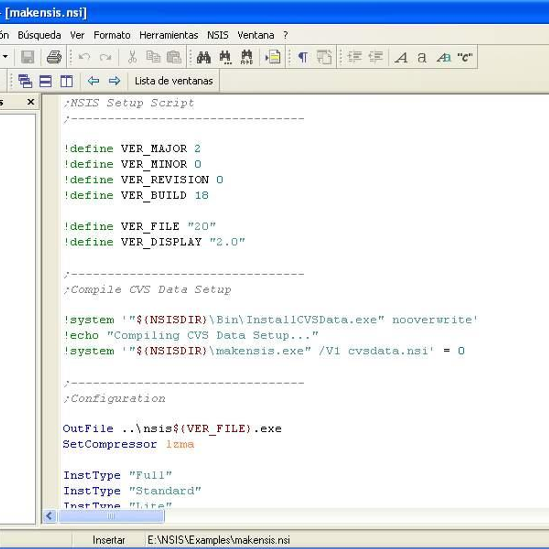Click the !system line with cvsdata.nsi
549x549 pixels.
click(x=264, y=351)
